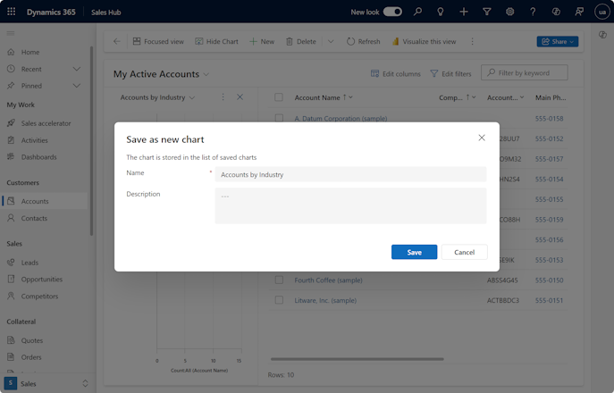Screen dimensions: 614x393
Task: Open chart more options ellipsis
Action: click(x=223, y=97)
